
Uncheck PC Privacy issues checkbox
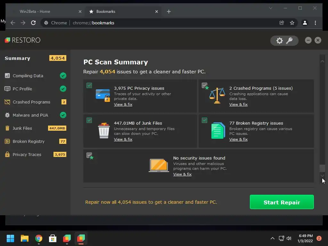[x=89, y=85]
